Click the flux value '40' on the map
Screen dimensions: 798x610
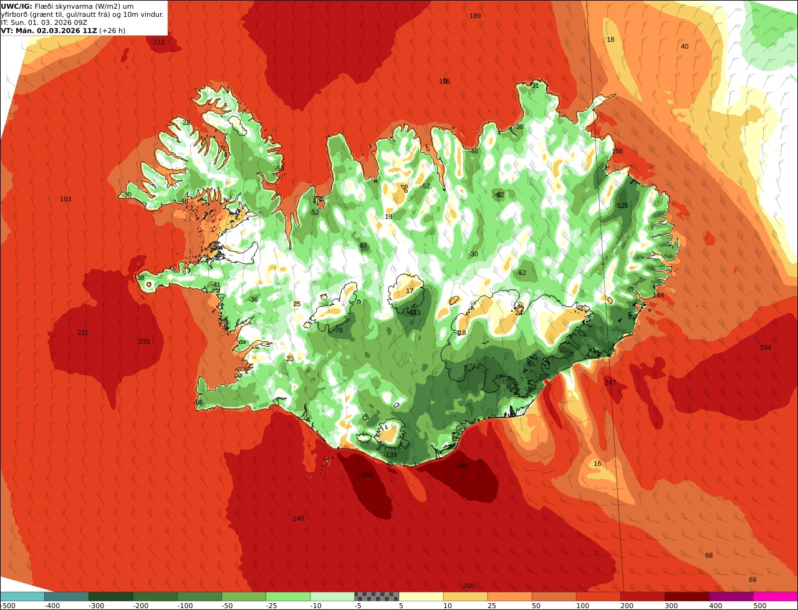pos(685,46)
